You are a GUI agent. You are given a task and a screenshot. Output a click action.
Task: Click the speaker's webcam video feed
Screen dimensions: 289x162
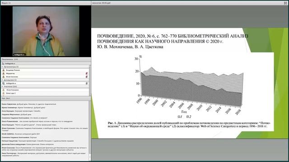(46, 31)
